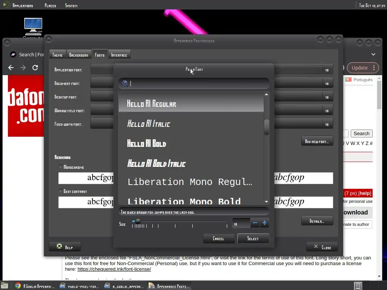
Task: Open a_goblin_appears taskbar window
Action: (x=124, y=286)
